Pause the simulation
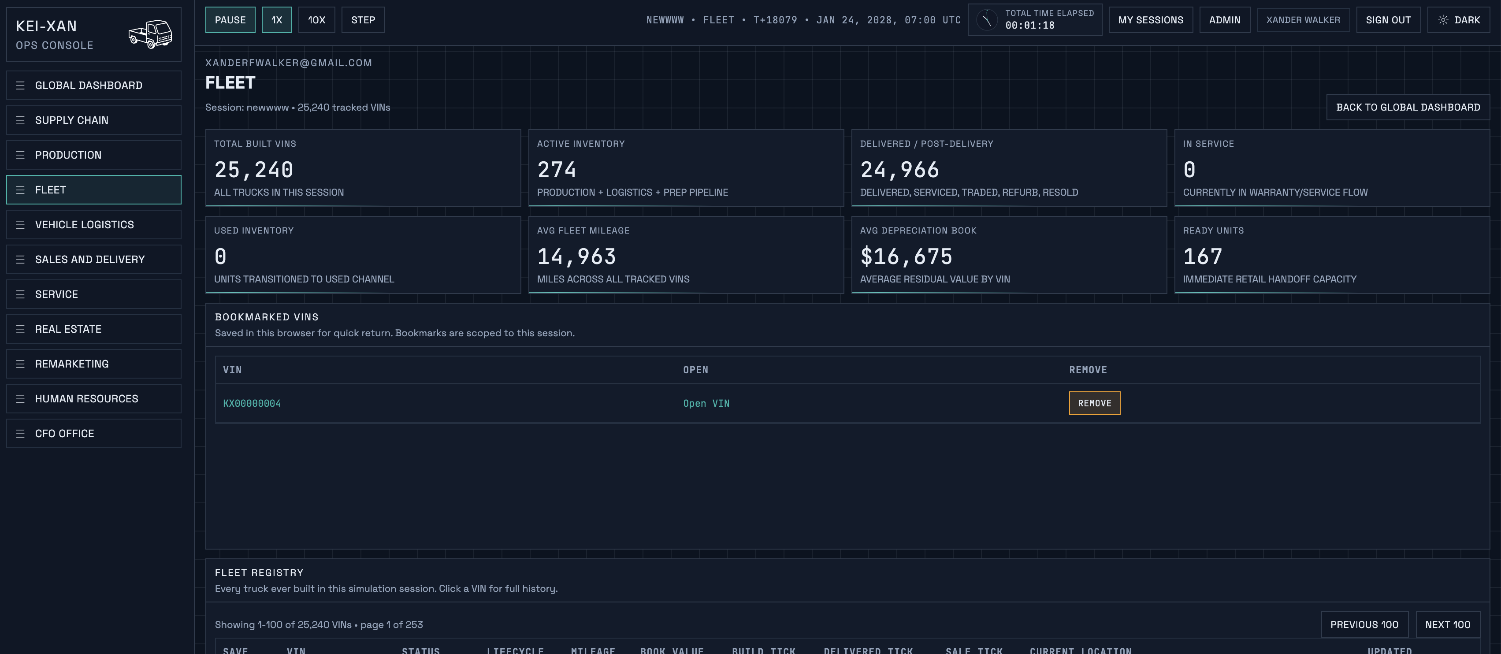The width and height of the screenshot is (1501, 654). coord(230,20)
